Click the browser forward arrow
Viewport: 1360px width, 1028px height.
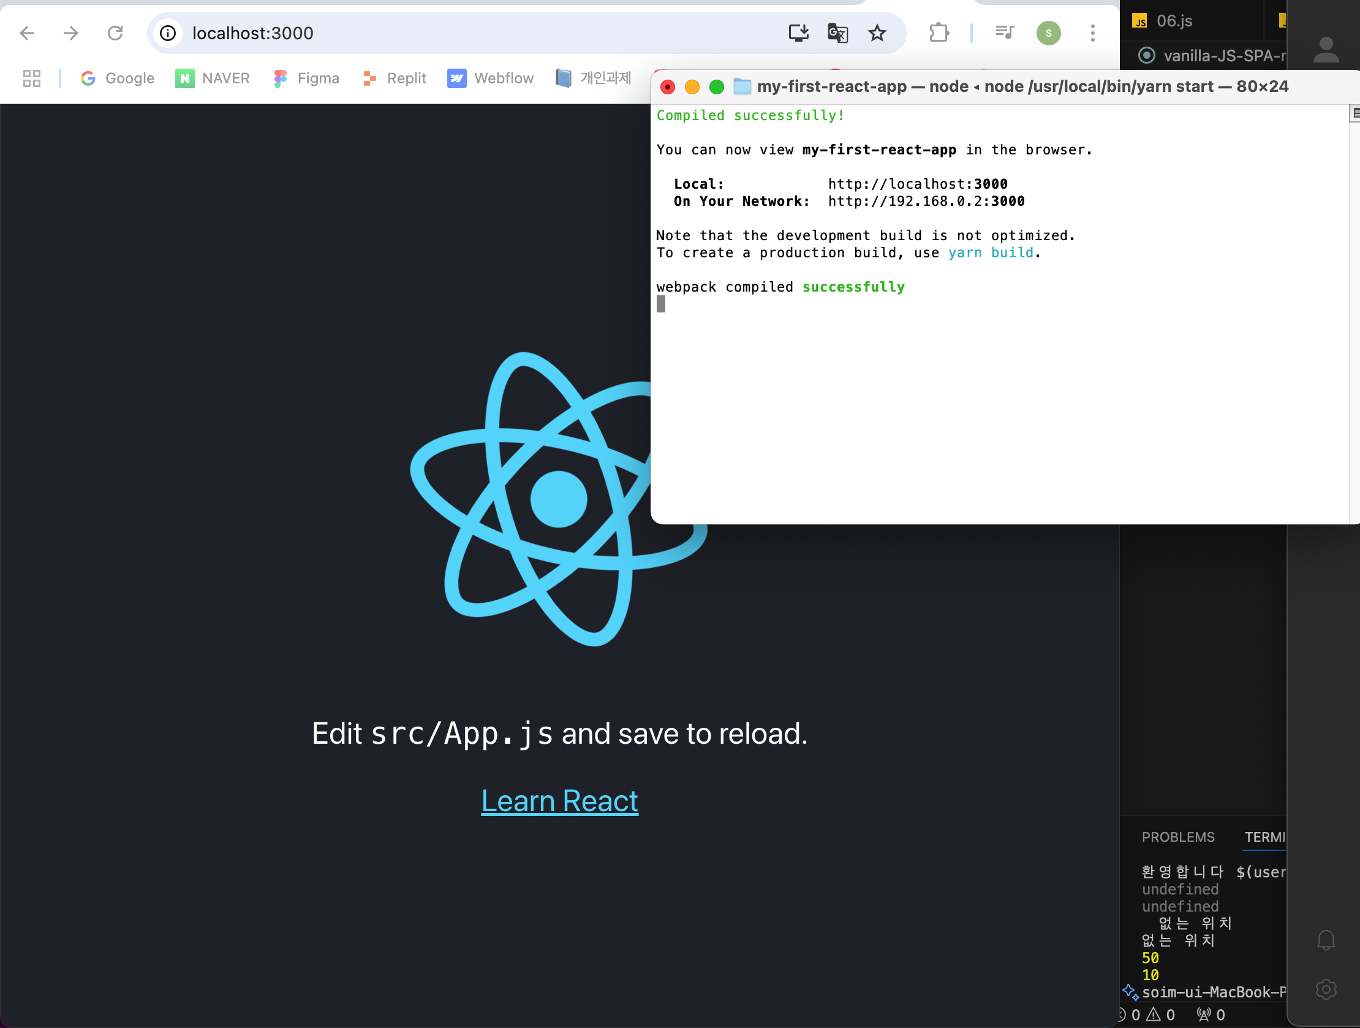pos(70,32)
